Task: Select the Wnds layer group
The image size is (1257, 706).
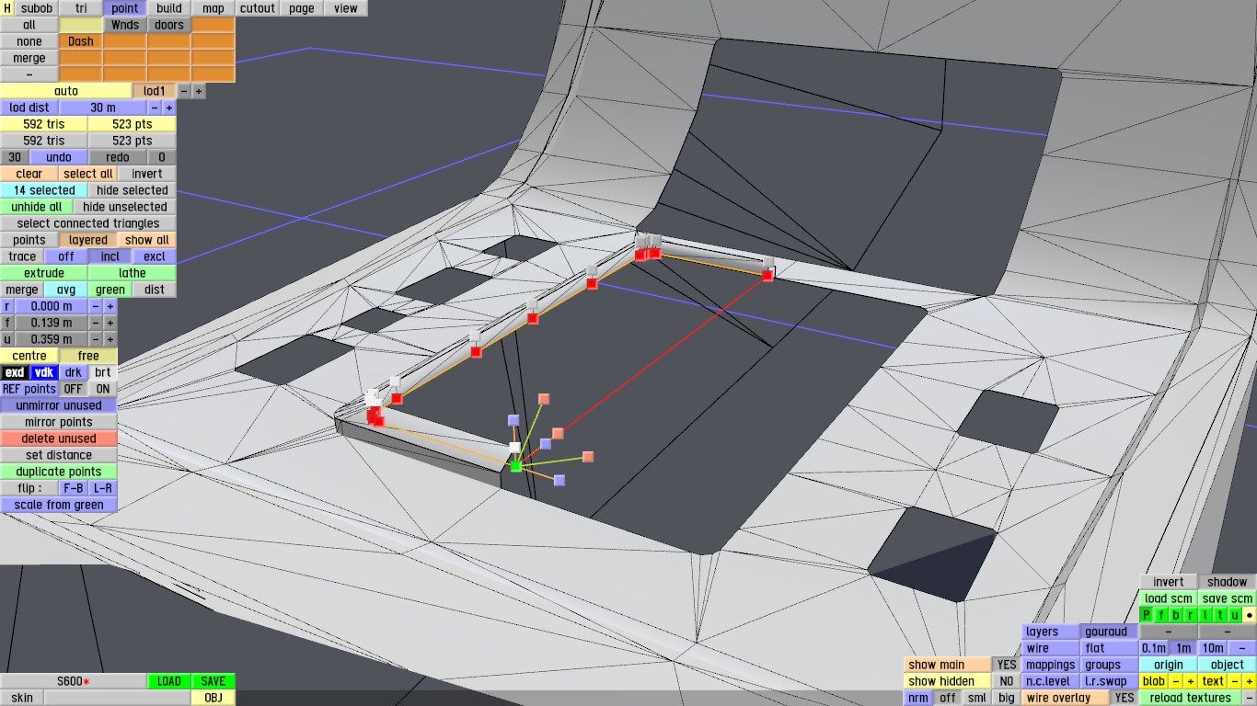Action: click(x=125, y=25)
